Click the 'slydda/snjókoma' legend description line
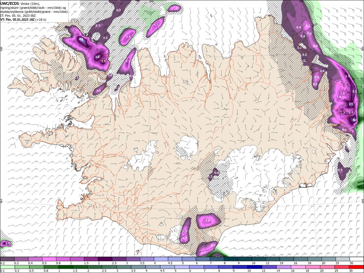Image resolution: width=364 pixels, height=273 pixels. tap(34, 12)
